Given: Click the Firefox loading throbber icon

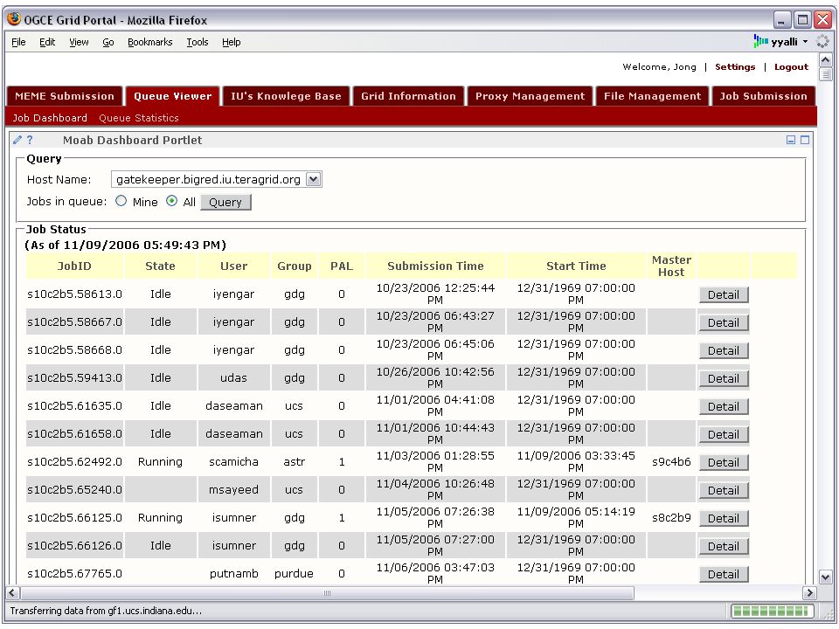Looking at the screenshot, I should [822, 41].
